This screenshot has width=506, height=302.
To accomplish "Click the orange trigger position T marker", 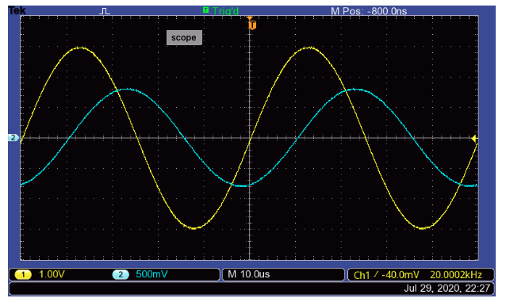I will pyautogui.click(x=252, y=25).
